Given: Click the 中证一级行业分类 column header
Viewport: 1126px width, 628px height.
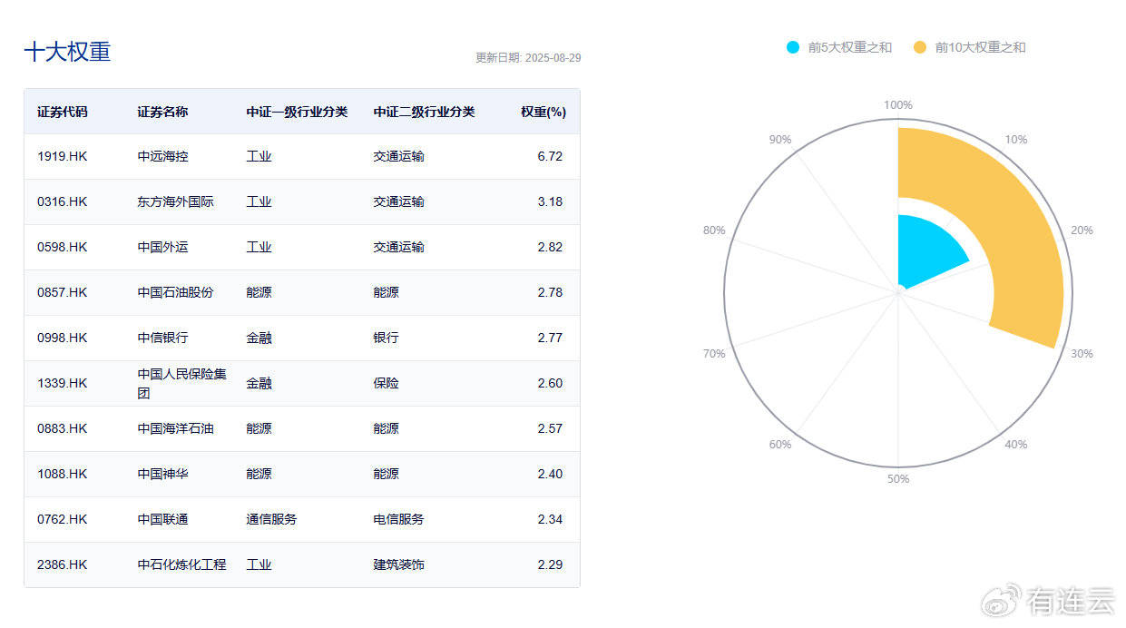Looking at the screenshot, I should tap(297, 112).
